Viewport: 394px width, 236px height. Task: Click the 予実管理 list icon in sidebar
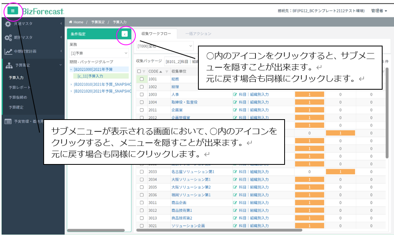(8, 121)
